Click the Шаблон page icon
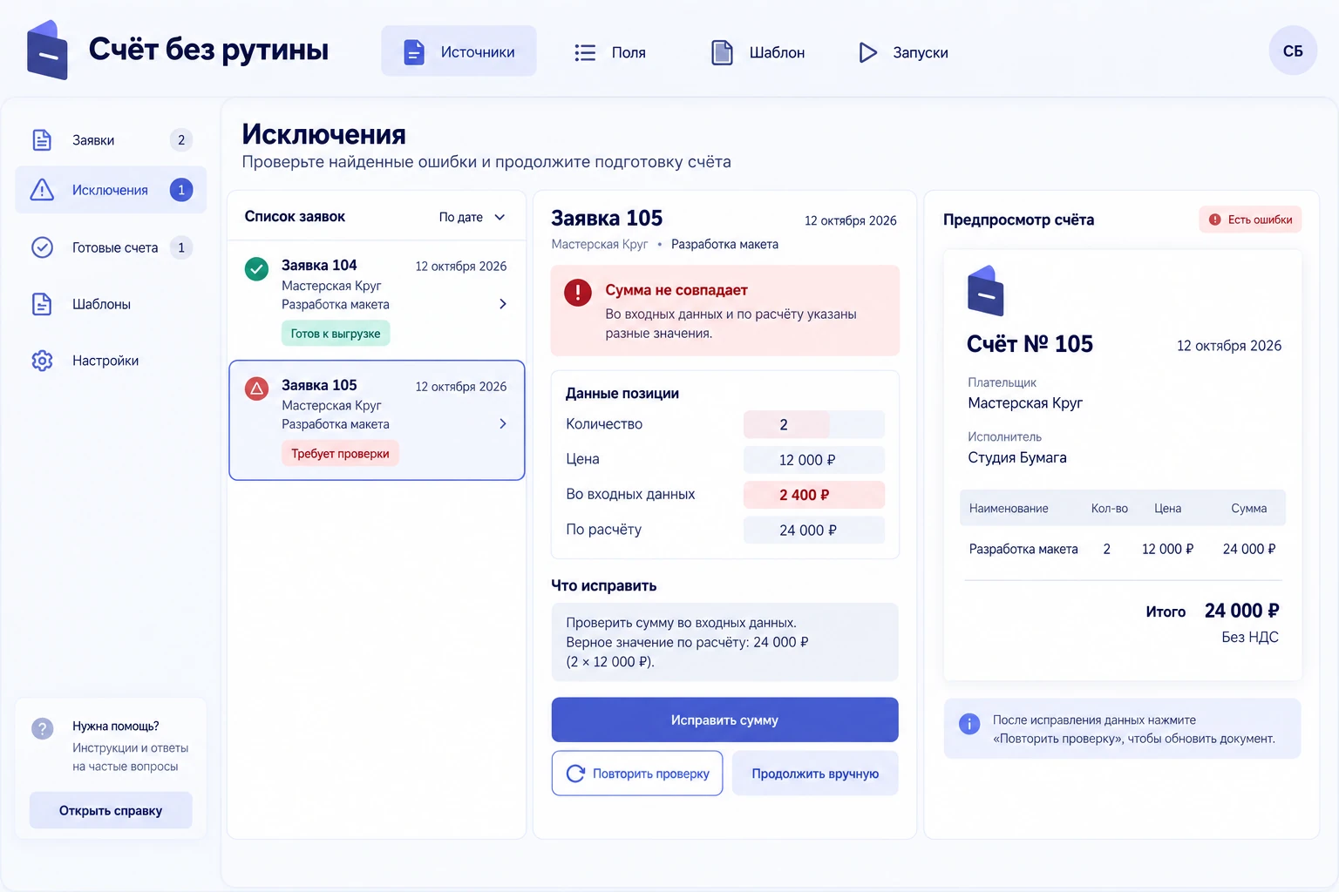 point(722,52)
